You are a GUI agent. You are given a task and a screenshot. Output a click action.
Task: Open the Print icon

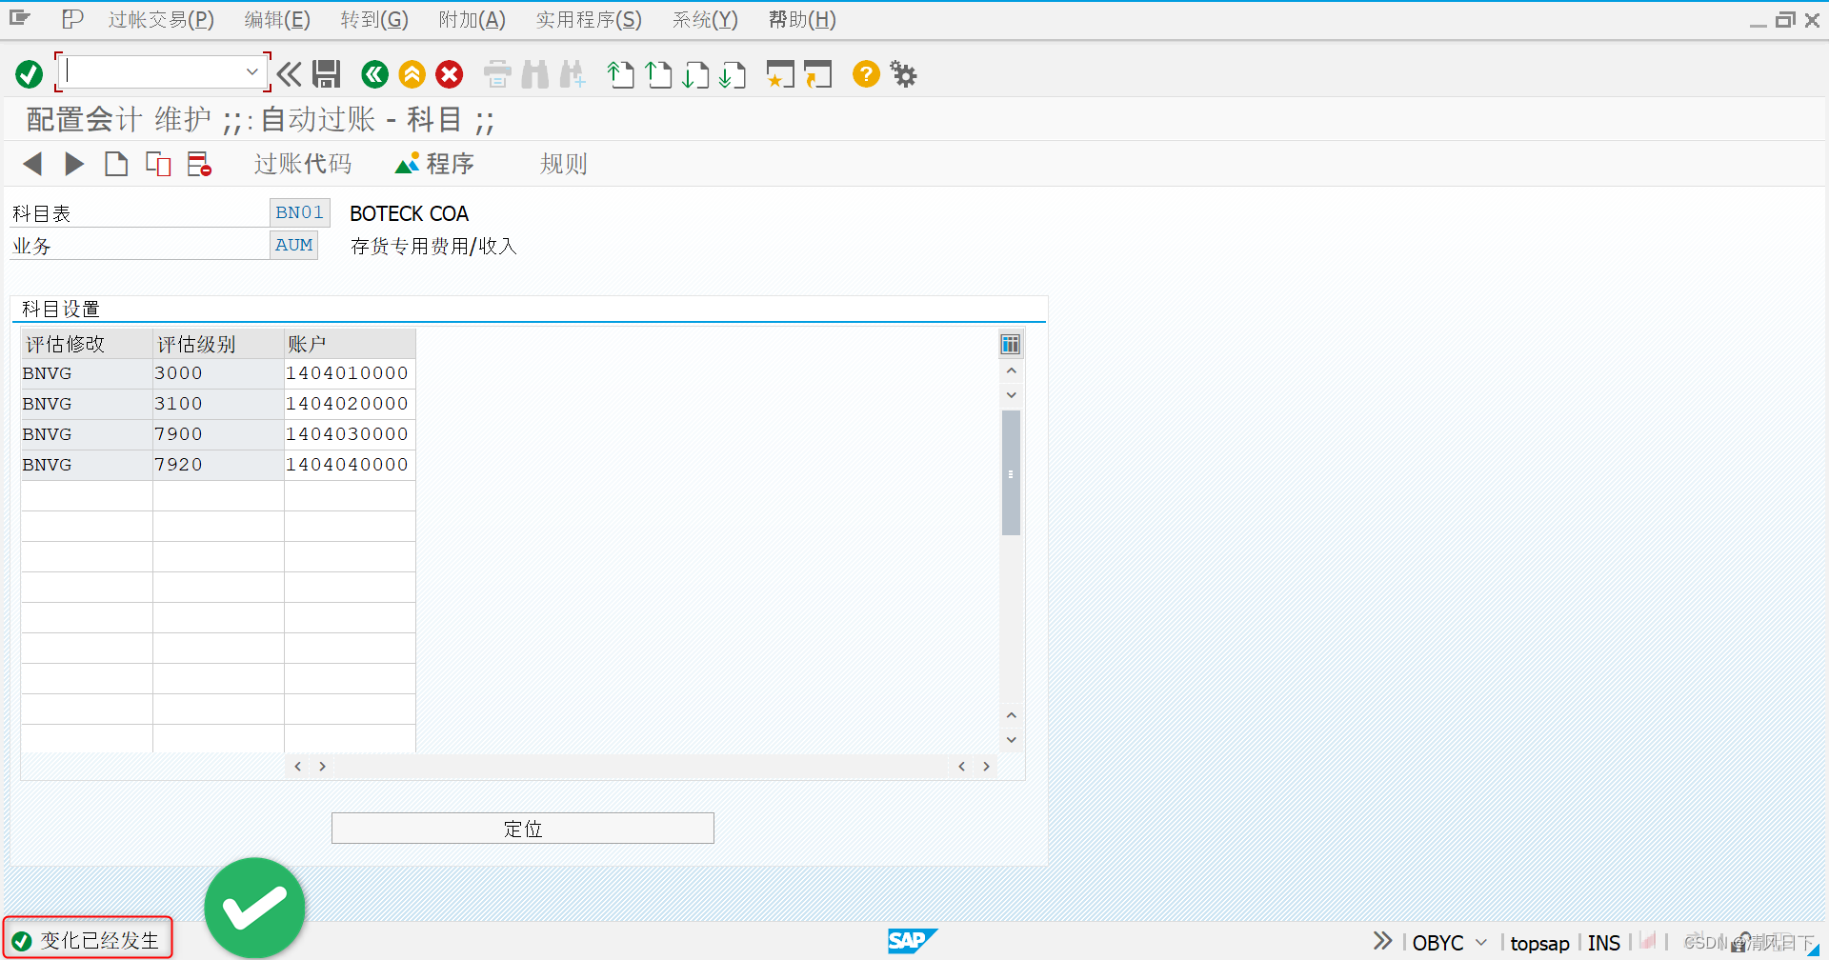496,74
